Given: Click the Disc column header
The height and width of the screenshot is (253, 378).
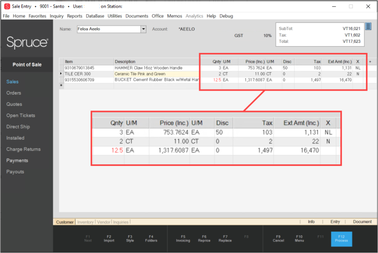Looking at the screenshot, I should coord(288,61).
